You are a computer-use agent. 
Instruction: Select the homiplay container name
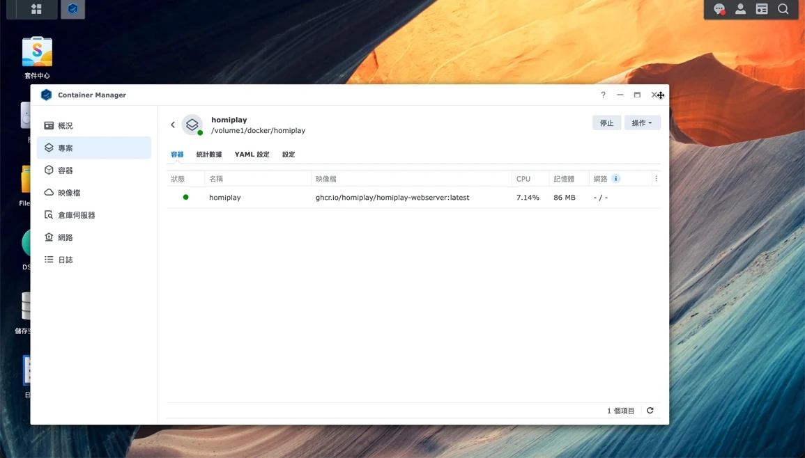pos(225,198)
